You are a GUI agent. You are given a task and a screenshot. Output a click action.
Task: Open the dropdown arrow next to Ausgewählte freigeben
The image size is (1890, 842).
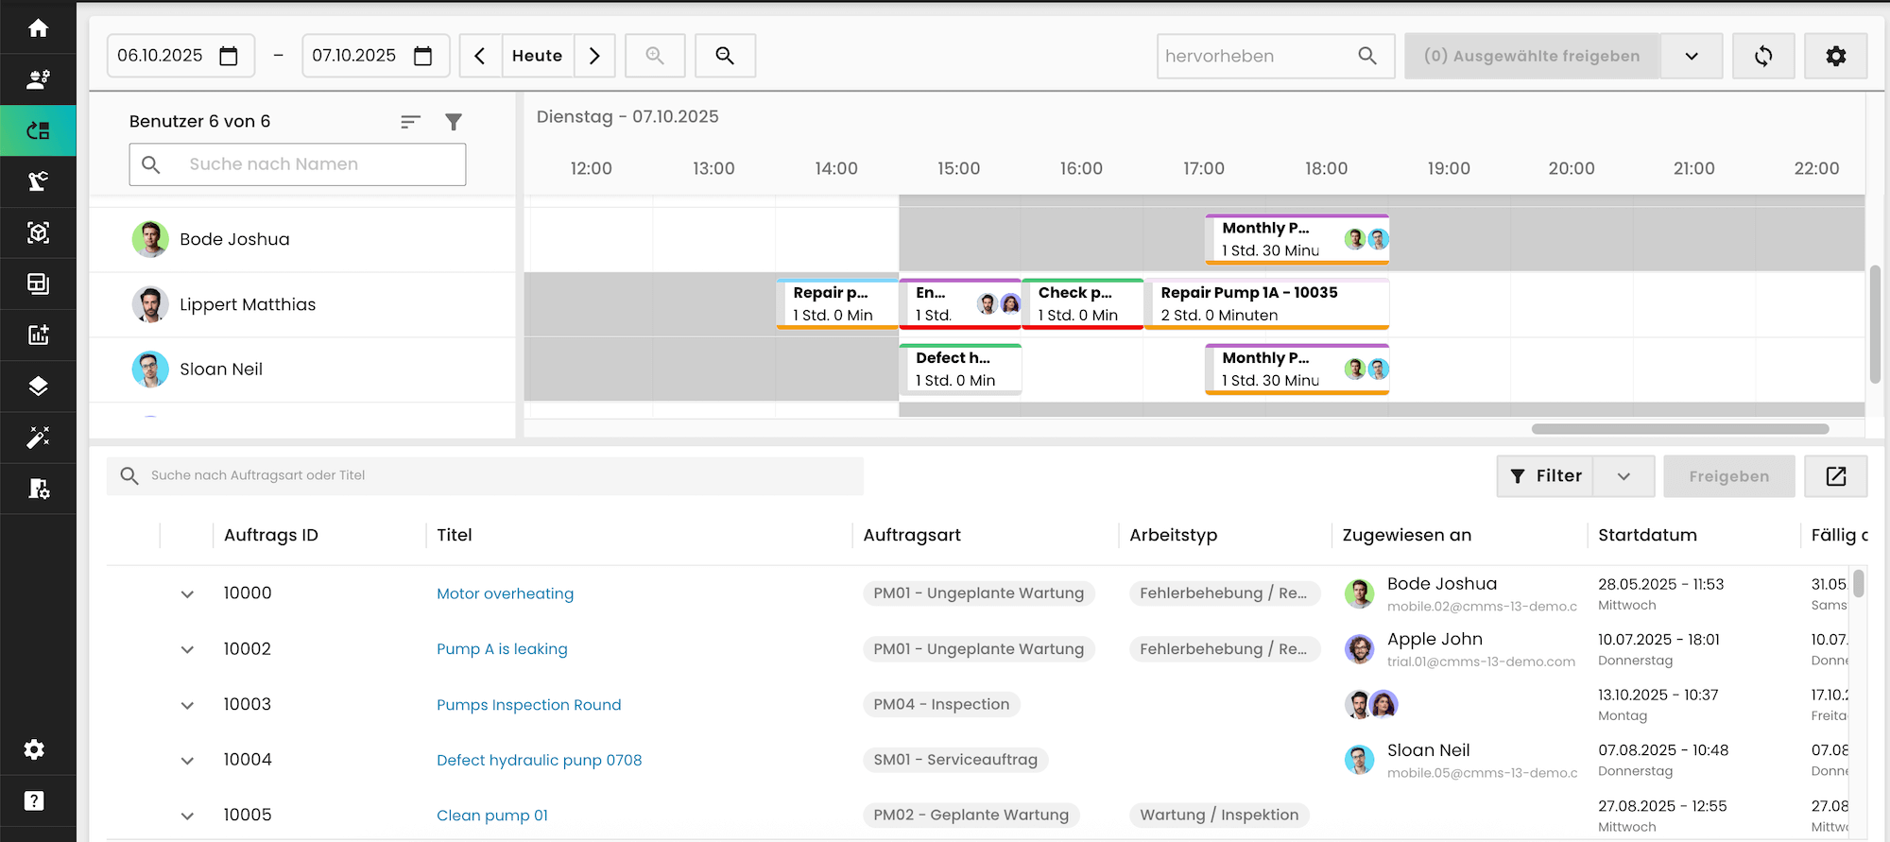pos(1691,56)
